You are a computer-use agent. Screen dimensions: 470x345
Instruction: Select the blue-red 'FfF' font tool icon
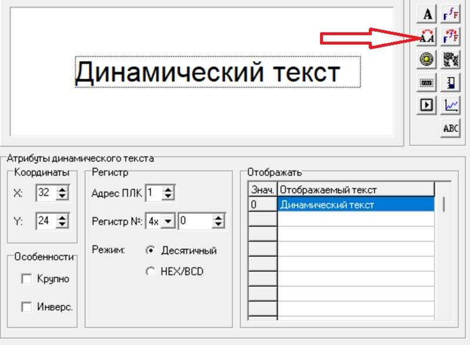pyautogui.click(x=451, y=14)
